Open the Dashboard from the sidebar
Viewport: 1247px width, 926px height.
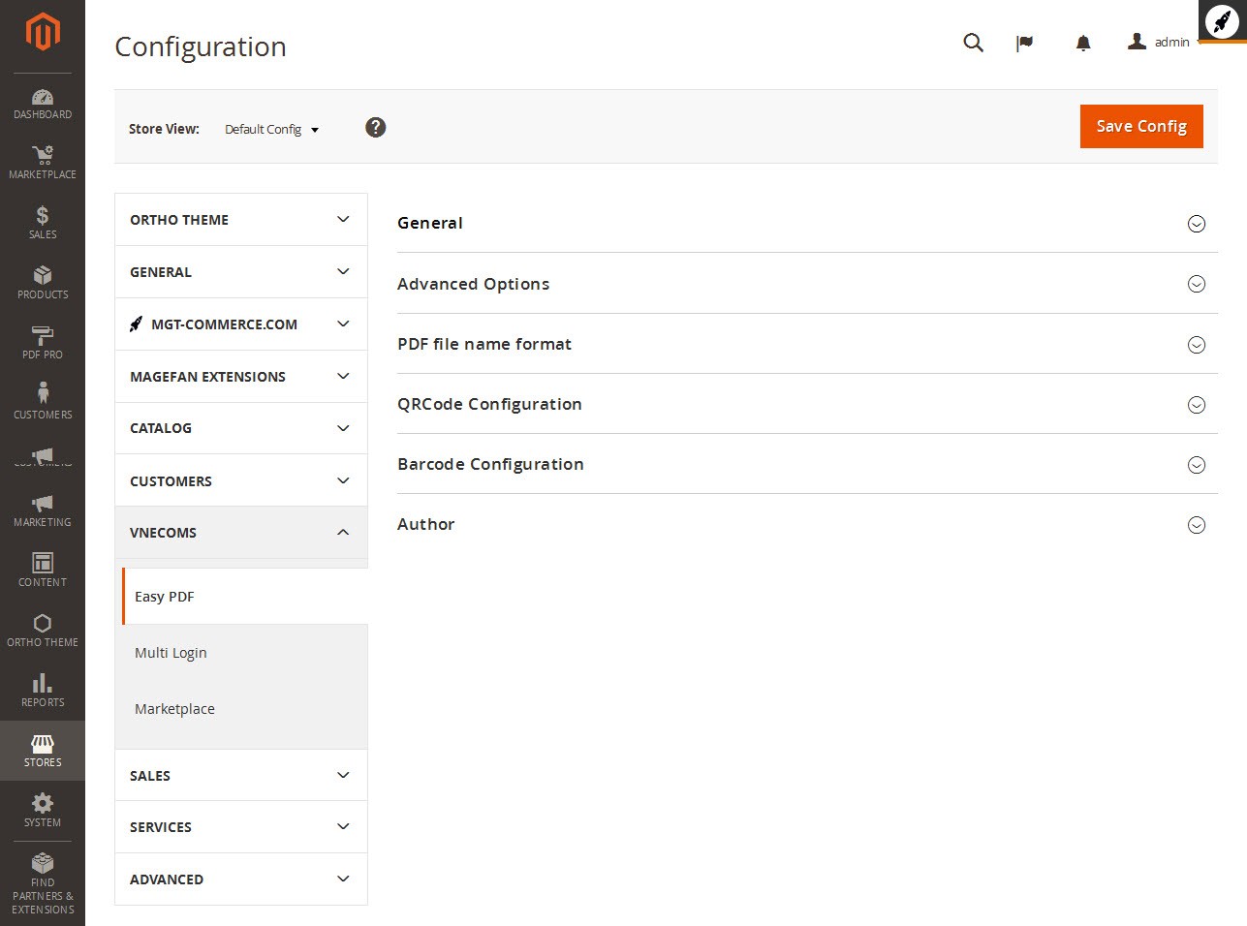coord(43,102)
